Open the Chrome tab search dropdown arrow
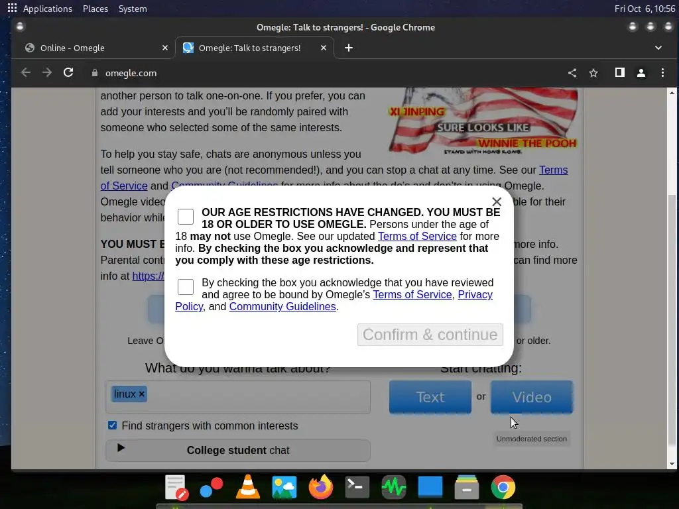Image resolution: width=679 pixels, height=509 pixels. (x=658, y=48)
